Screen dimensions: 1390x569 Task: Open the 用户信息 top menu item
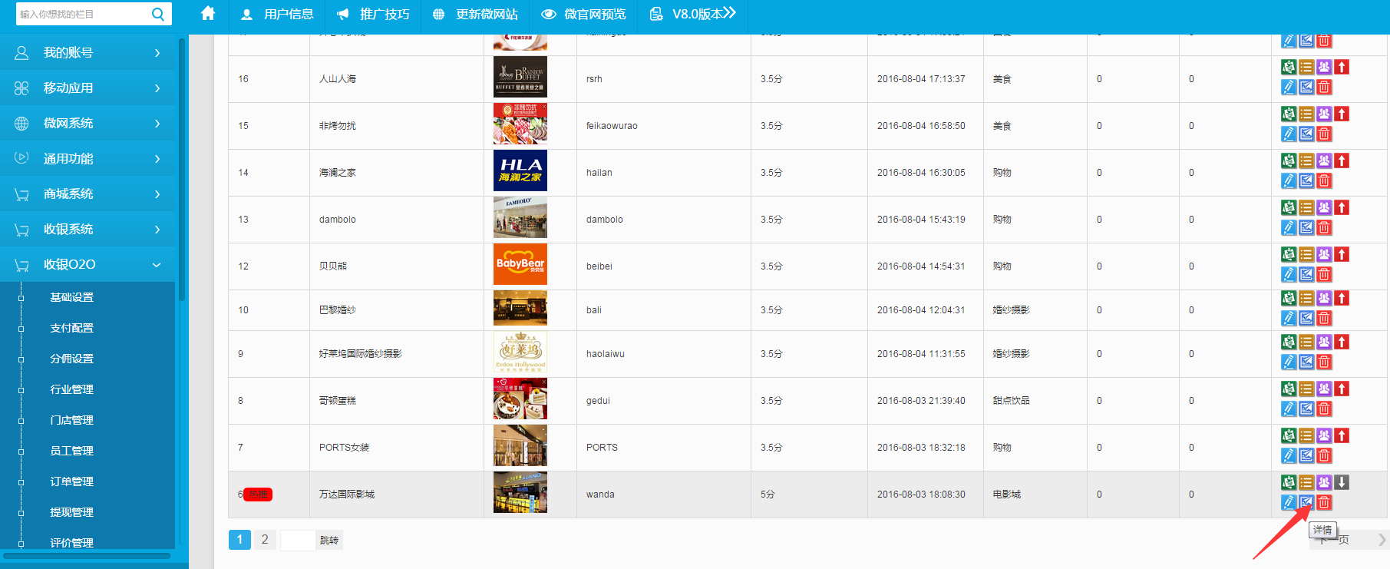pos(278,15)
